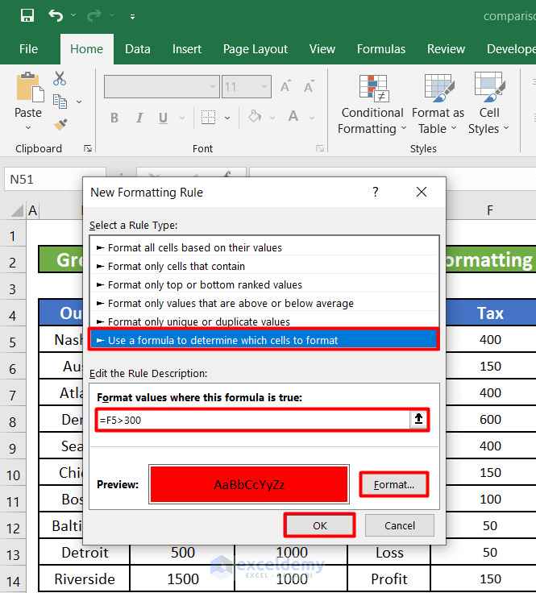Click the Tax header cell

(490, 313)
